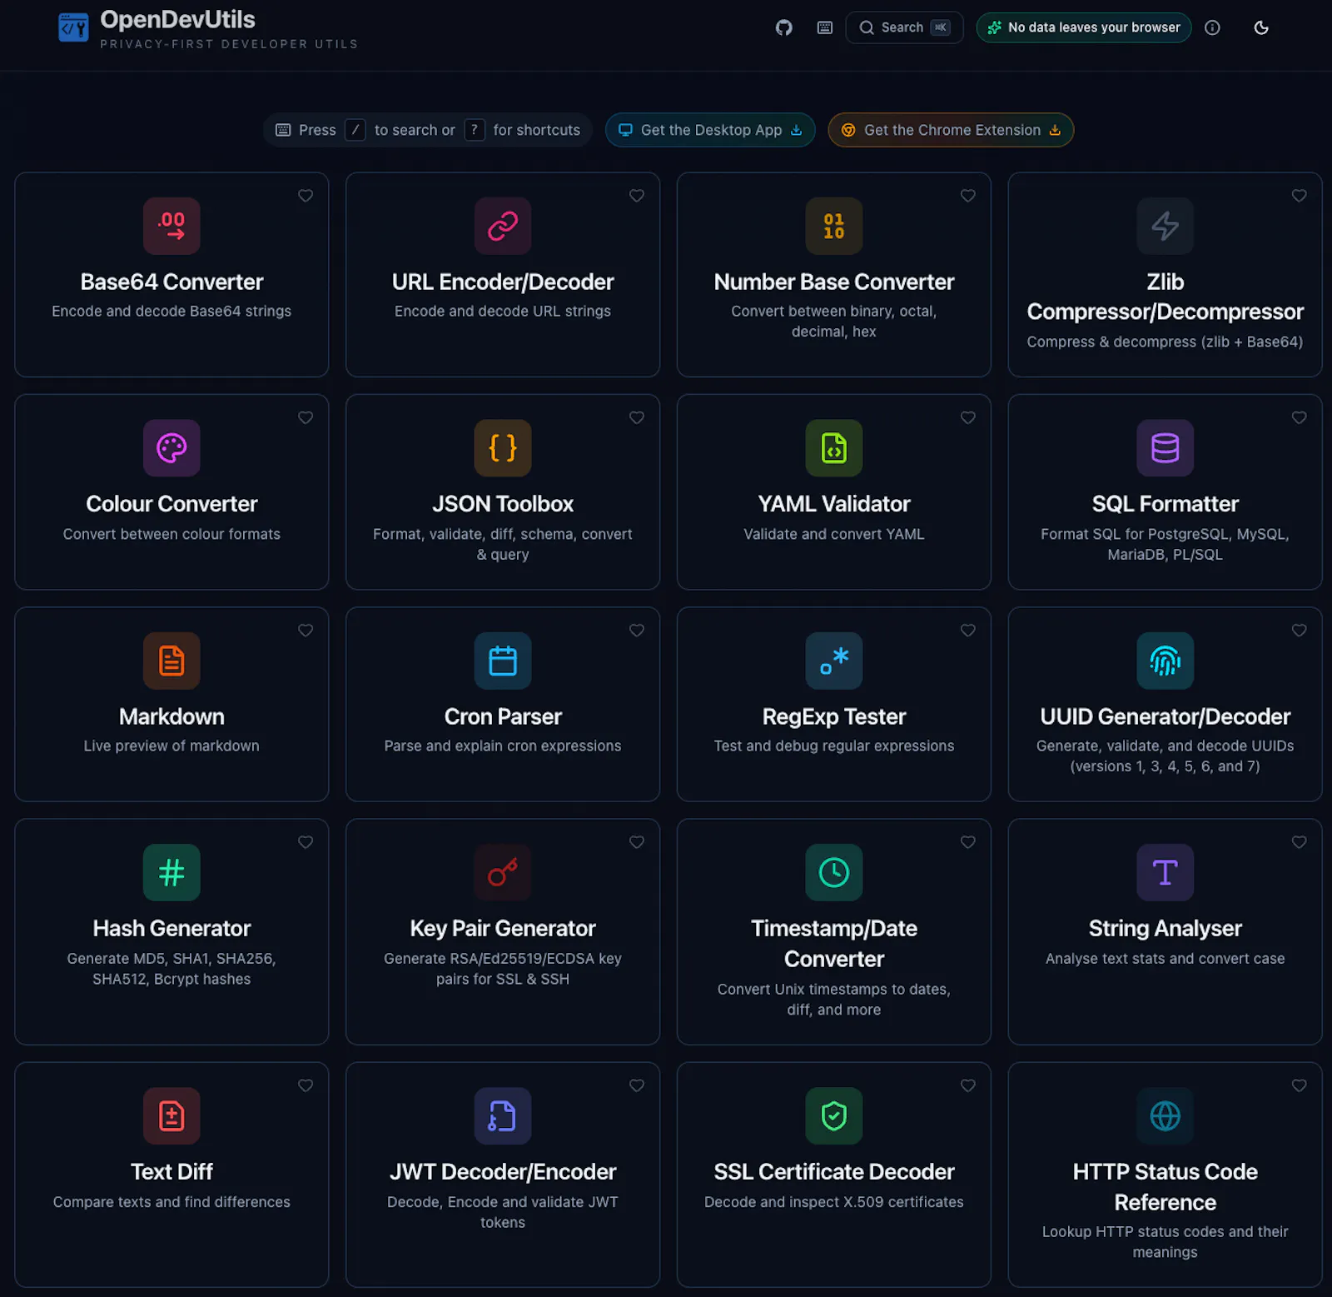Open JSON Toolbox braces icon
This screenshot has width=1332, height=1297.
pos(503,448)
